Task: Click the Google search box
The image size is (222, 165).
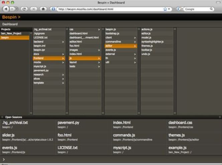Action: [x=197, y=9]
